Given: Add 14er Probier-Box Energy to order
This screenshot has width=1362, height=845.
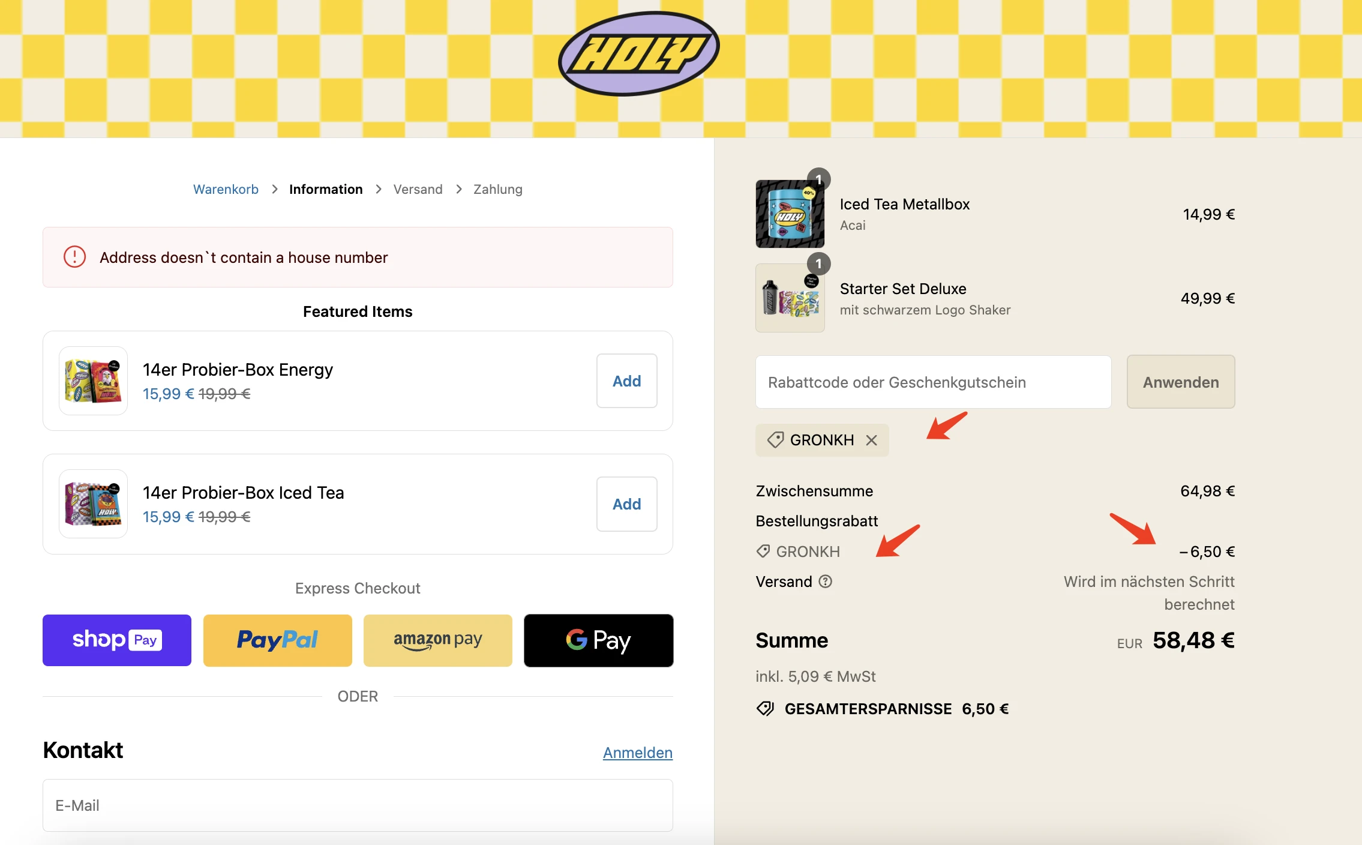Looking at the screenshot, I should [627, 381].
